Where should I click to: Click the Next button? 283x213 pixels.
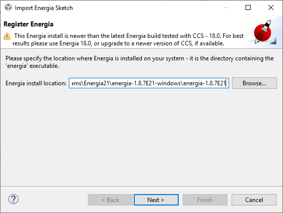pos(156,200)
